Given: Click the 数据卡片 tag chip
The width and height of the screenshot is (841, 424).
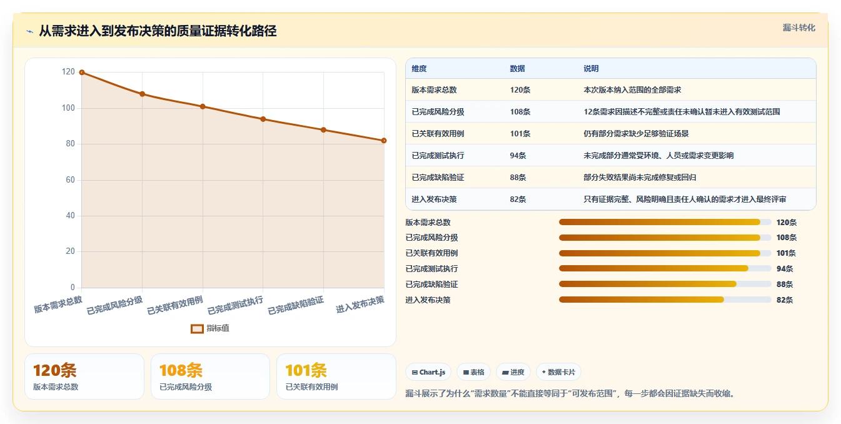Looking at the screenshot, I should click(558, 372).
